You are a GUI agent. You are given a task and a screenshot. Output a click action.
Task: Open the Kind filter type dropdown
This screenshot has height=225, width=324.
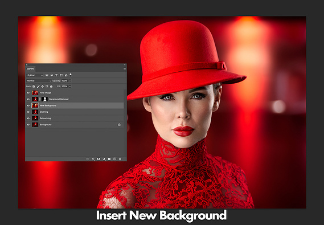point(35,75)
